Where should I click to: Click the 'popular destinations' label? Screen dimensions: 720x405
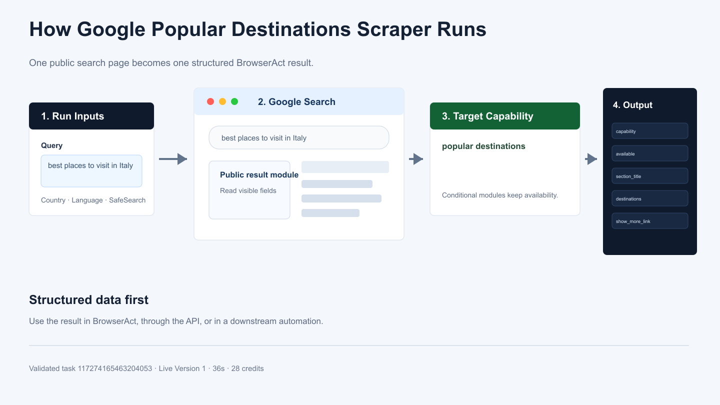(x=483, y=146)
